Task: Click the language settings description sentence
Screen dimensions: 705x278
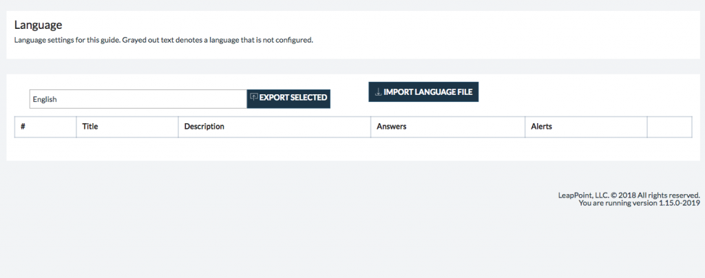Action: click(x=164, y=40)
